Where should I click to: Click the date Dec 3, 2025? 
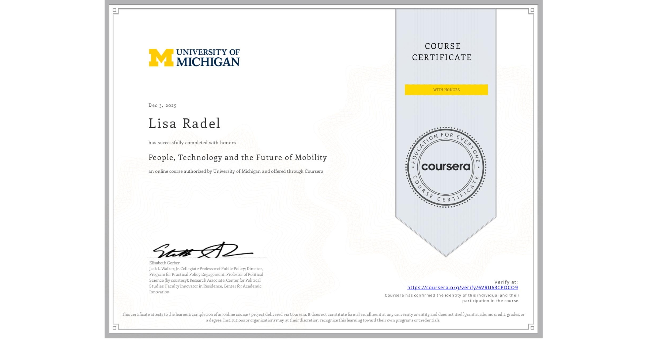pyautogui.click(x=162, y=105)
